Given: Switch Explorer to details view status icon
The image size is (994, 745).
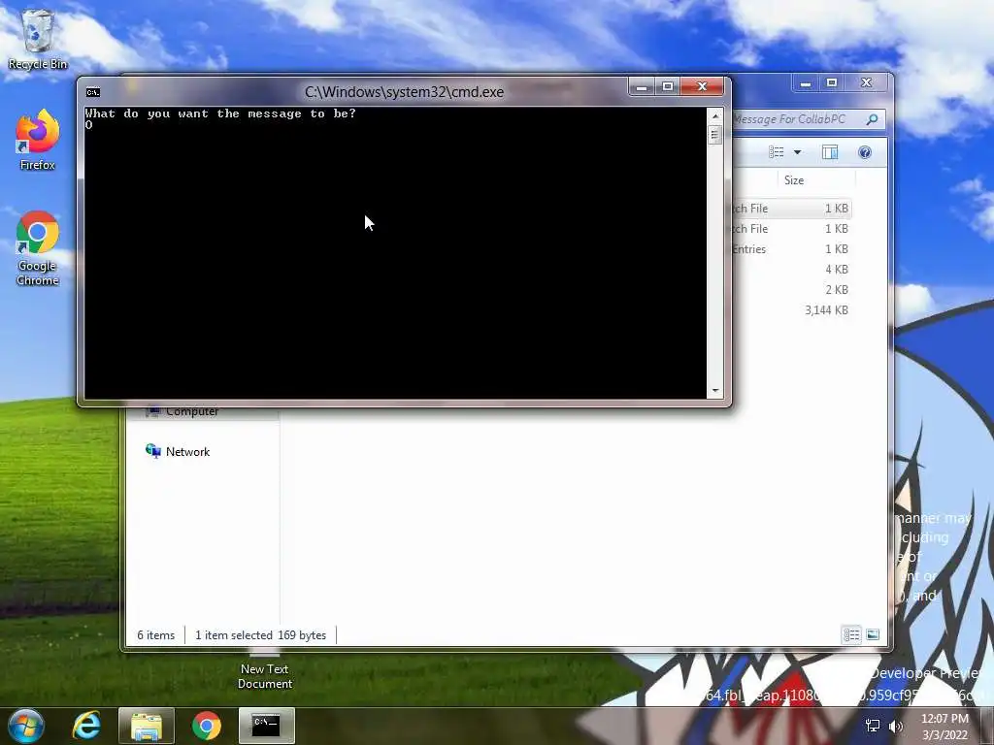Looking at the screenshot, I should [851, 634].
